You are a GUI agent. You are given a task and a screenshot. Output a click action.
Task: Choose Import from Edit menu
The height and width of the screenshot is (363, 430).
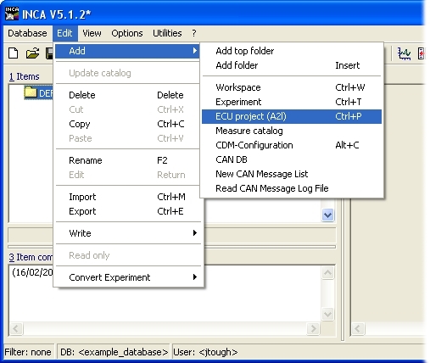tap(128, 197)
